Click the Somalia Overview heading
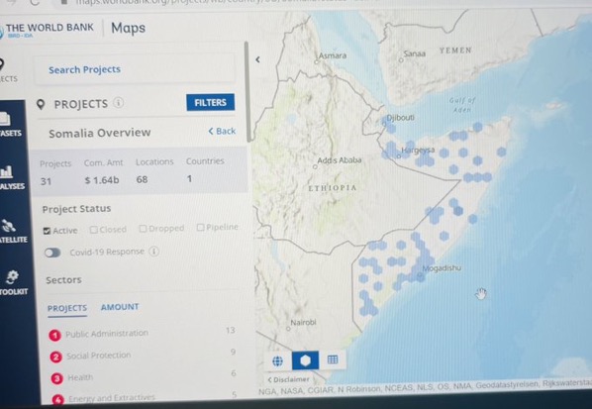 (x=100, y=133)
